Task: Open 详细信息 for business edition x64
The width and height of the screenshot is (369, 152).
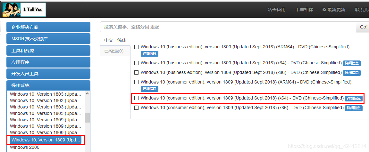Action: click(x=352, y=63)
